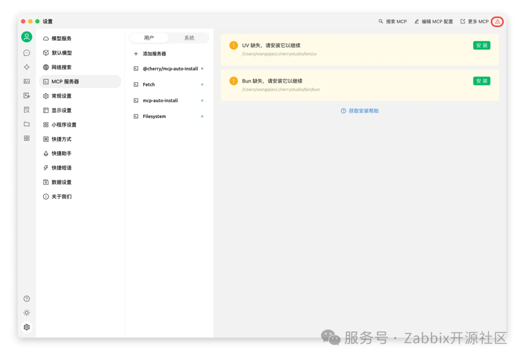The height and width of the screenshot is (359, 524).
Task: Open the chat bubble icon in sidebar
Action: [x=27, y=52]
